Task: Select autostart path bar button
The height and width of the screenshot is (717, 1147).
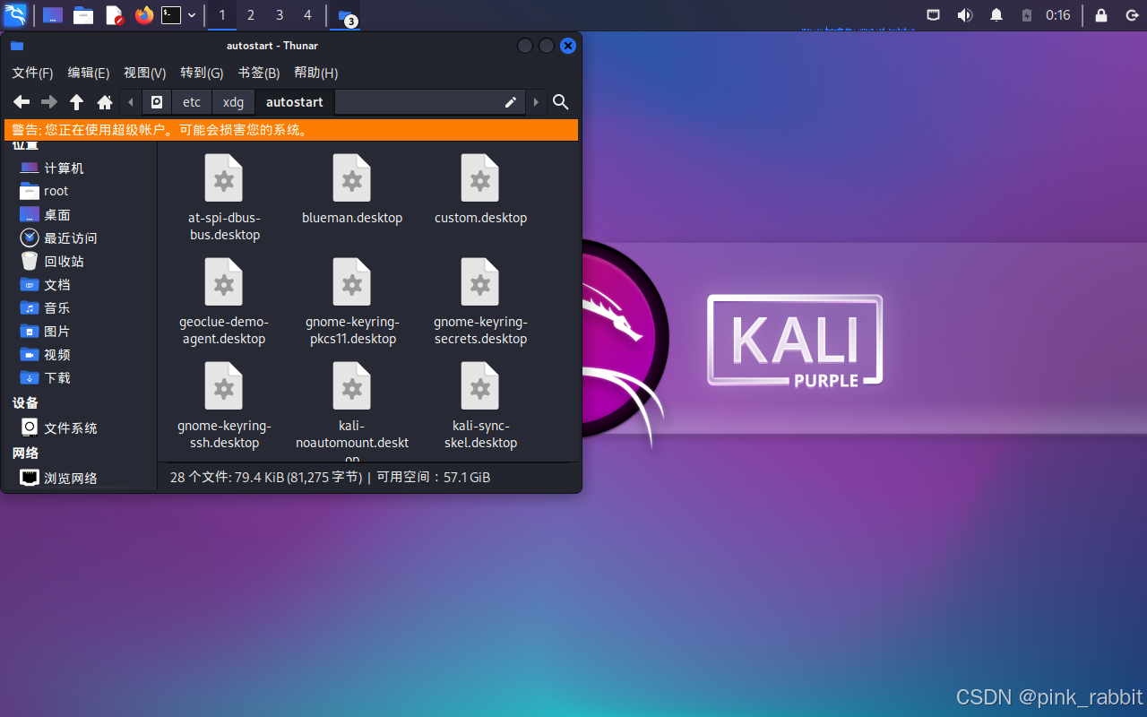Action: tap(295, 102)
